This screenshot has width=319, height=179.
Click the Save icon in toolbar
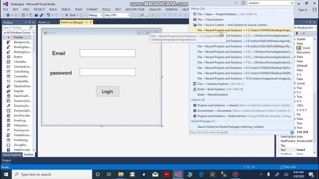[x=36, y=15]
